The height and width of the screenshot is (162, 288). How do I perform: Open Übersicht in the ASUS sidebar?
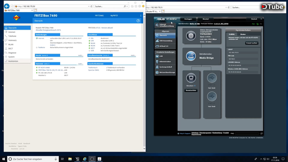pyautogui.click(x=165, y=35)
